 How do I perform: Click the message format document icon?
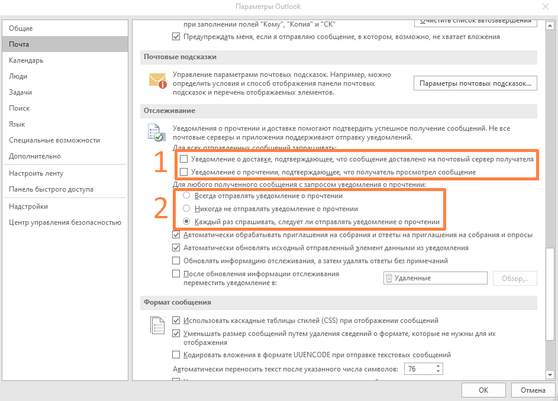point(157,325)
